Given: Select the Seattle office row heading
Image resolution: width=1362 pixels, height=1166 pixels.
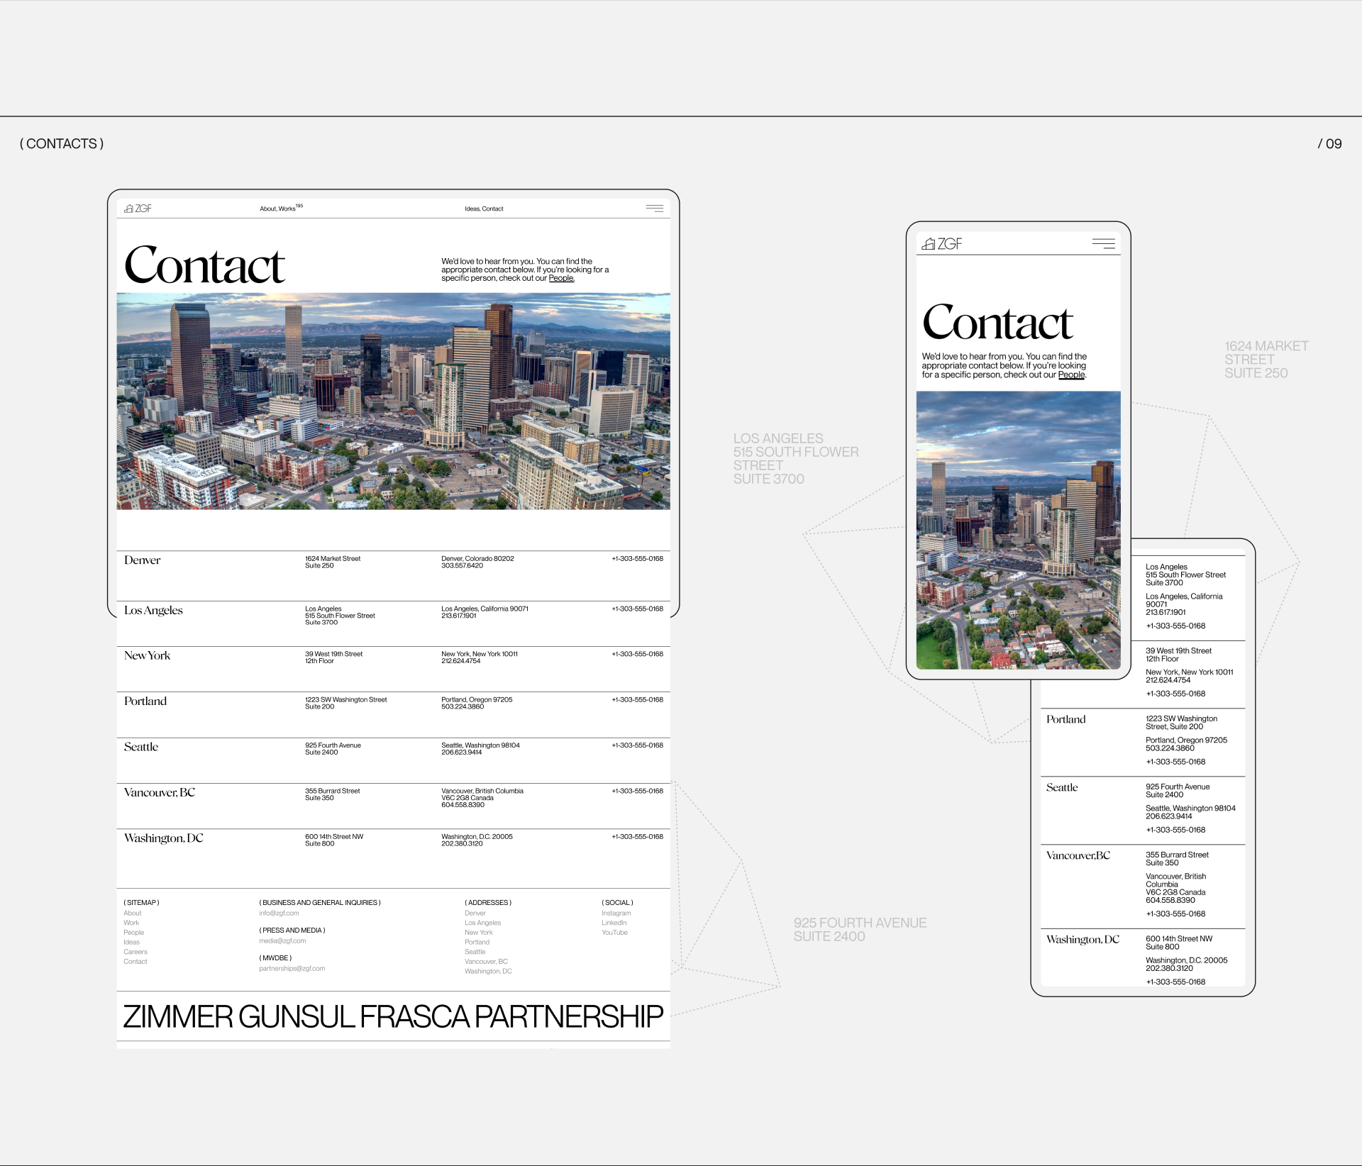Looking at the screenshot, I should [141, 747].
